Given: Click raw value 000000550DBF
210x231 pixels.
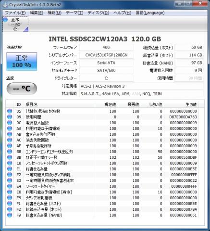Looking at the screenshot, I should click(183, 157).
